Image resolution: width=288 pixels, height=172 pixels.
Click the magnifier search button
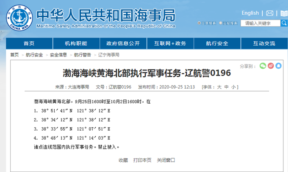pos(284,23)
